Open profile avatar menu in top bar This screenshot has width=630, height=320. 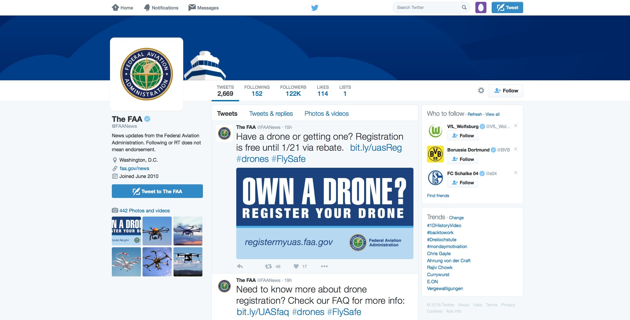[481, 7]
